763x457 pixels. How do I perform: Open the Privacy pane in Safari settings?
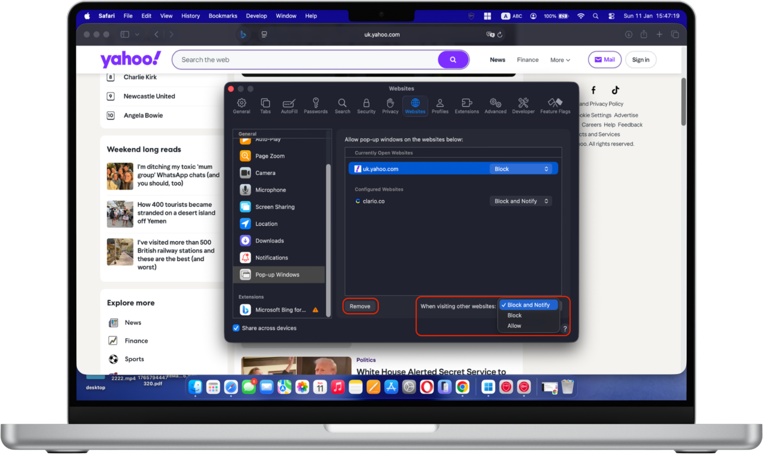[390, 106]
